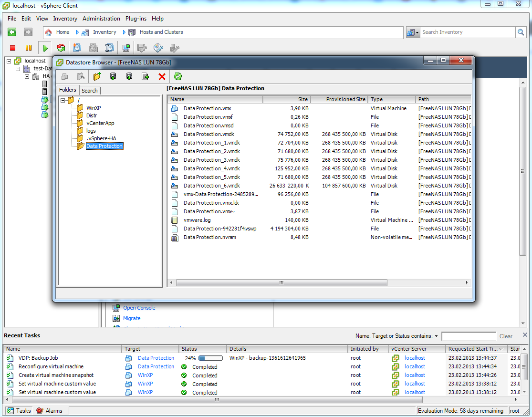Viewport: 532px width, 417px height.
Task: Click the Take Snapshot toolbar icon
Action: 77,48
